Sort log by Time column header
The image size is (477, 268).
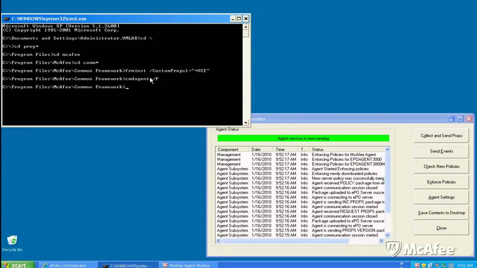(286, 149)
